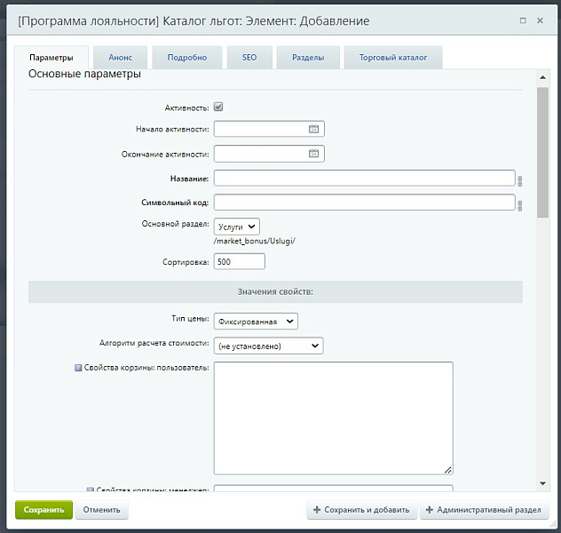Open calendar picker for Окончание активности

[x=313, y=154]
